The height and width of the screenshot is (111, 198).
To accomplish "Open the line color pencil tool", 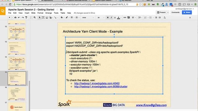I will [x=67, y=18].
